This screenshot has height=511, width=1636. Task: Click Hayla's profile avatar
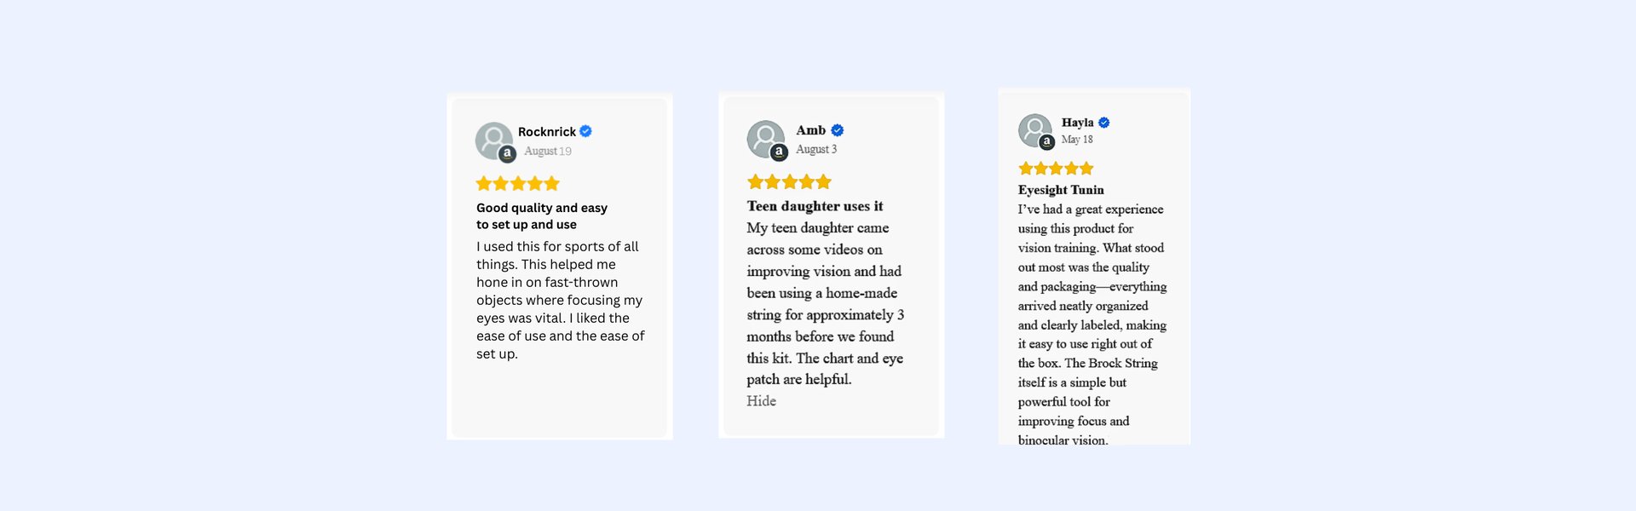point(1034,130)
